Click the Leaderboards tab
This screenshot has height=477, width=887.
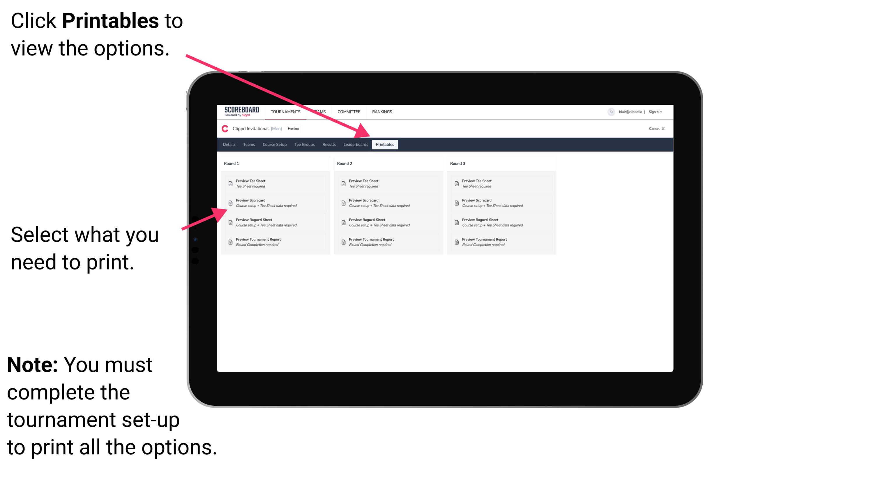tap(356, 145)
